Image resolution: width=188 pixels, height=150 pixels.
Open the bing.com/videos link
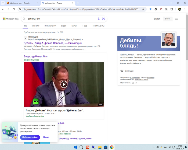tap(31, 60)
